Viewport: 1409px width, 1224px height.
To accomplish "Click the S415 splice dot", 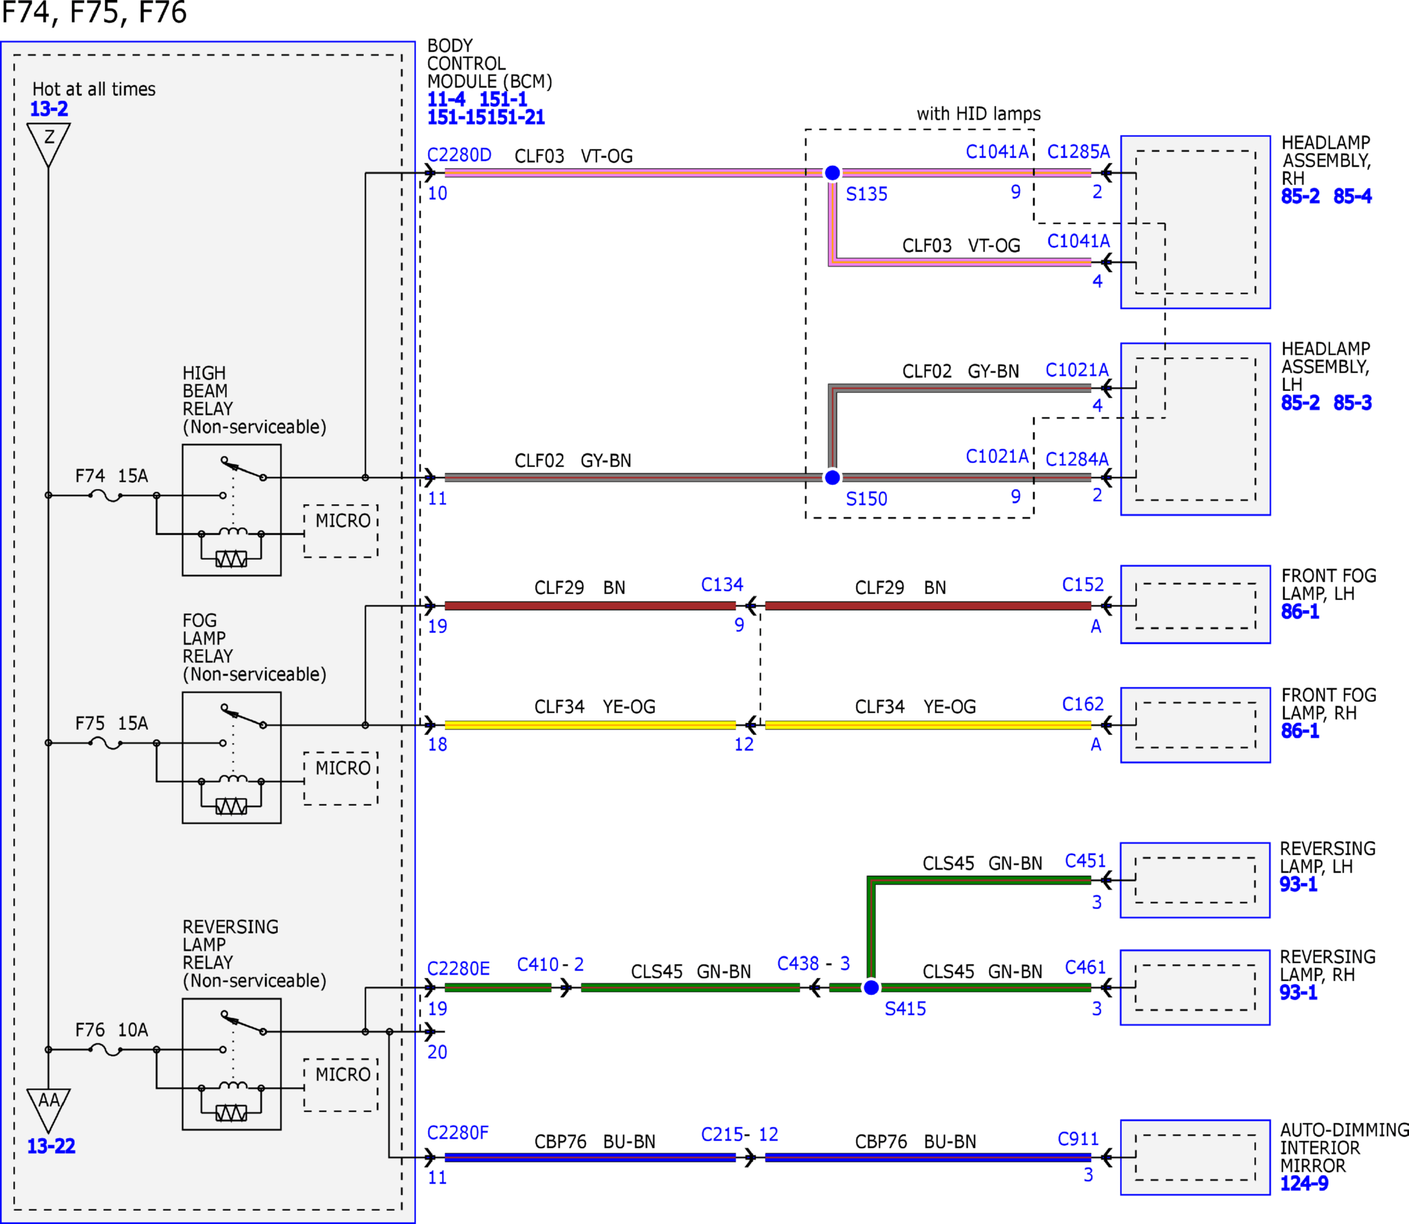I will pyautogui.click(x=871, y=988).
